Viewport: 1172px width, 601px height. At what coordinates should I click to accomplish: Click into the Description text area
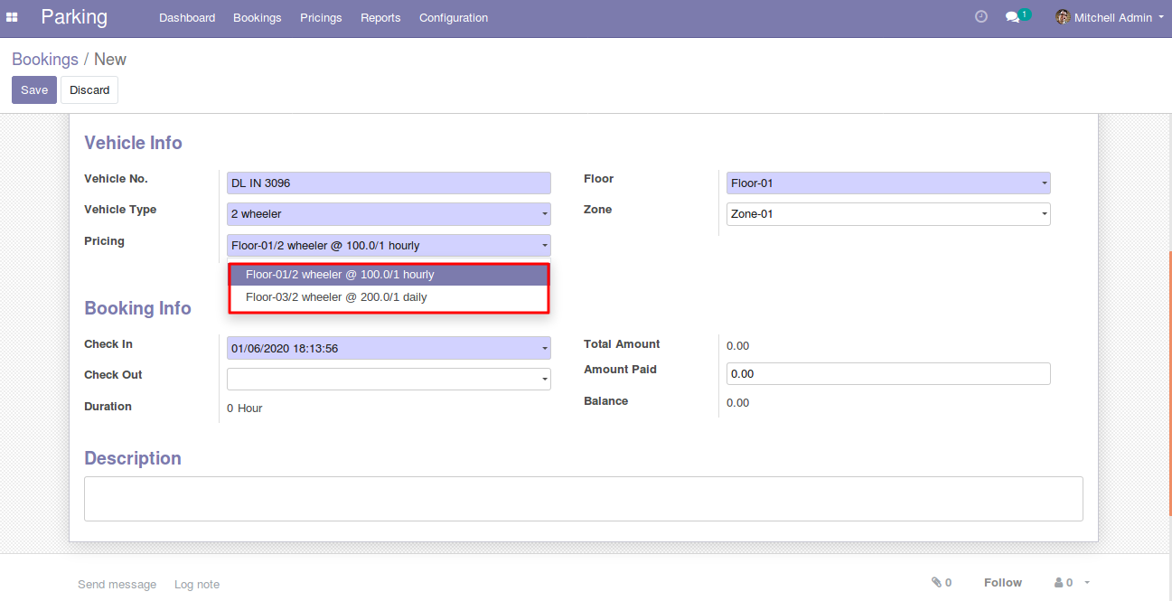[584, 499]
